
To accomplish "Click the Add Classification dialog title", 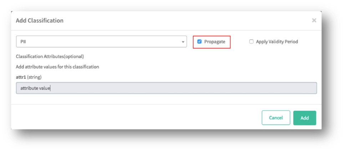I will pos(40,21).
